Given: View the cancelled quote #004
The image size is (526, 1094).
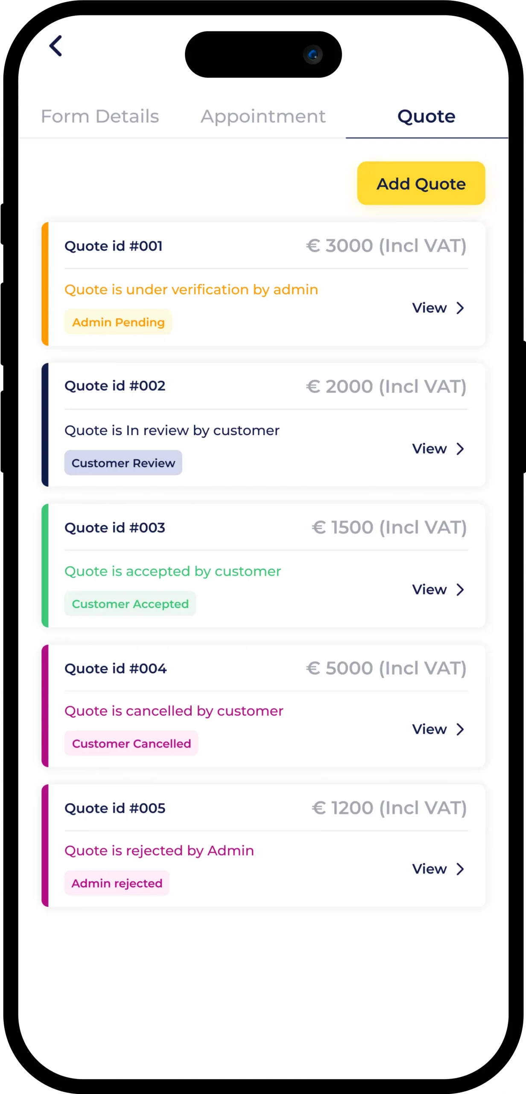Looking at the screenshot, I should (x=429, y=729).
